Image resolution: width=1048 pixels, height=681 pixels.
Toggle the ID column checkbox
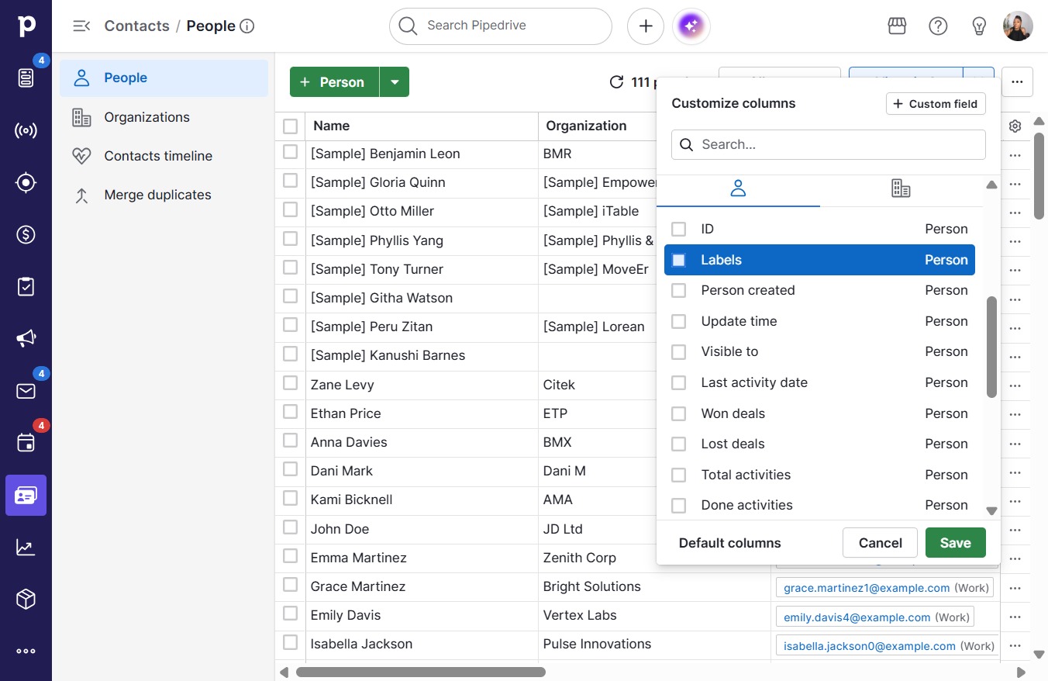point(679,230)
